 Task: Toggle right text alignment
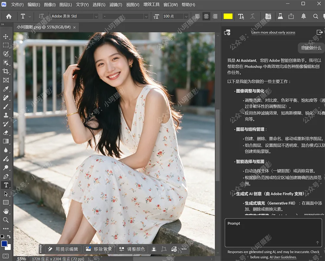pos(215,16)
